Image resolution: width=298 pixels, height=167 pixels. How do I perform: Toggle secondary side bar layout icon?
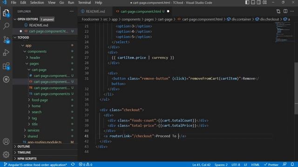pyautogui.click(x=259, y=2)
